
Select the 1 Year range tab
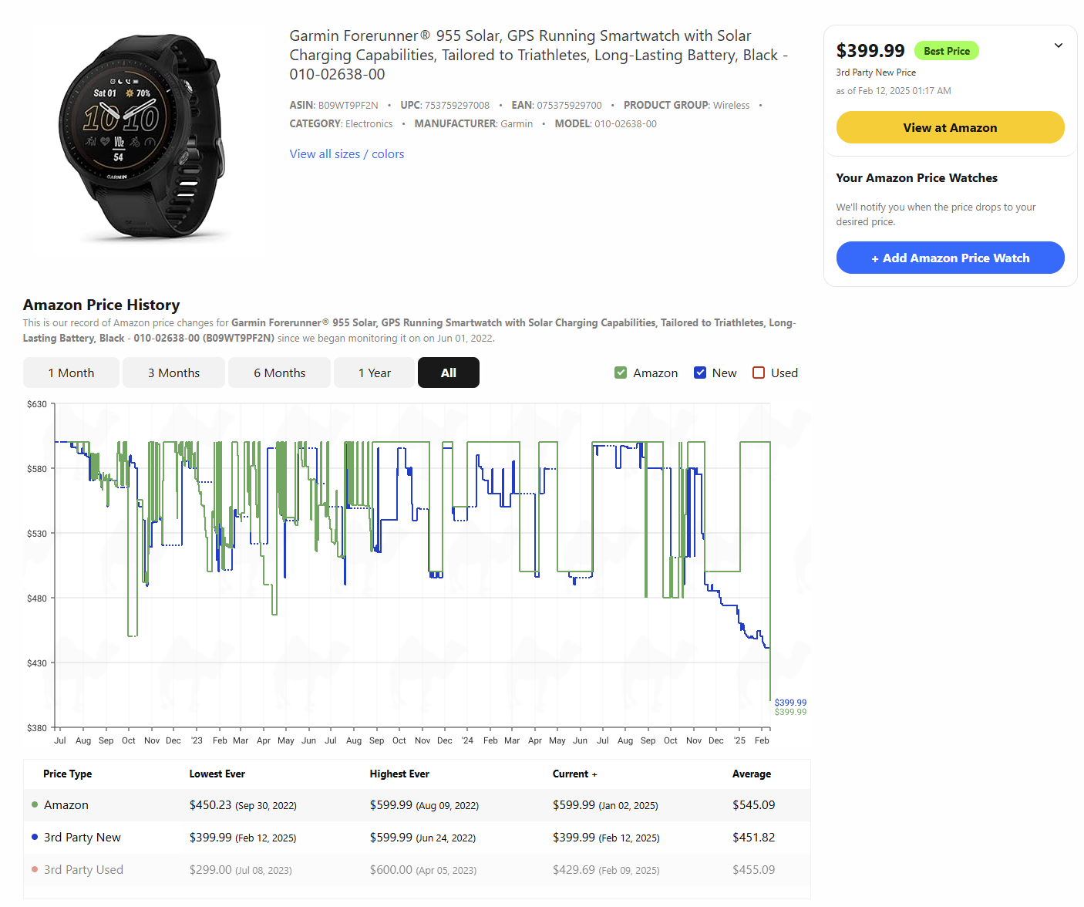(x=375, y=373)
